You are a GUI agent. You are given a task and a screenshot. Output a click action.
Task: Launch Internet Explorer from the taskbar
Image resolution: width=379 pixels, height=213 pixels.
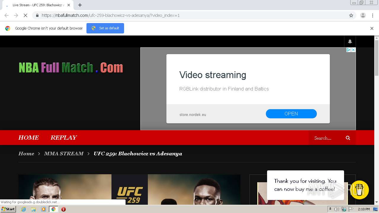(x=23, y=209)
